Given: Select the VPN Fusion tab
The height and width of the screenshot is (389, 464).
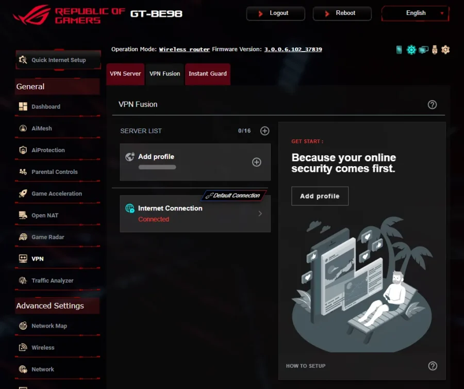Looking at the screenshot, I should (x=164, y=74).
